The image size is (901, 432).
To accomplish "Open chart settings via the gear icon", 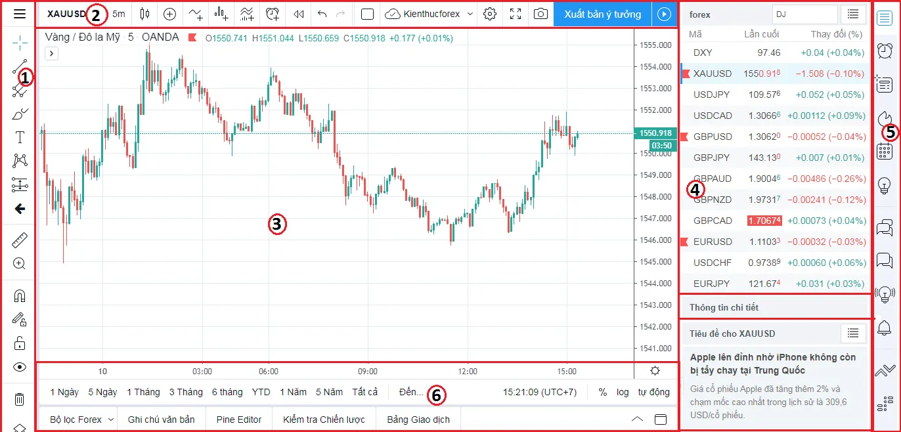I will point(489,14).
